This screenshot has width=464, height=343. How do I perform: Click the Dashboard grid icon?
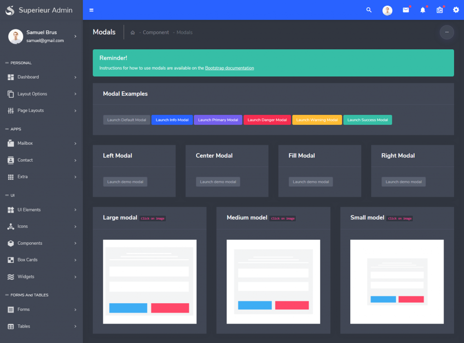11,77
